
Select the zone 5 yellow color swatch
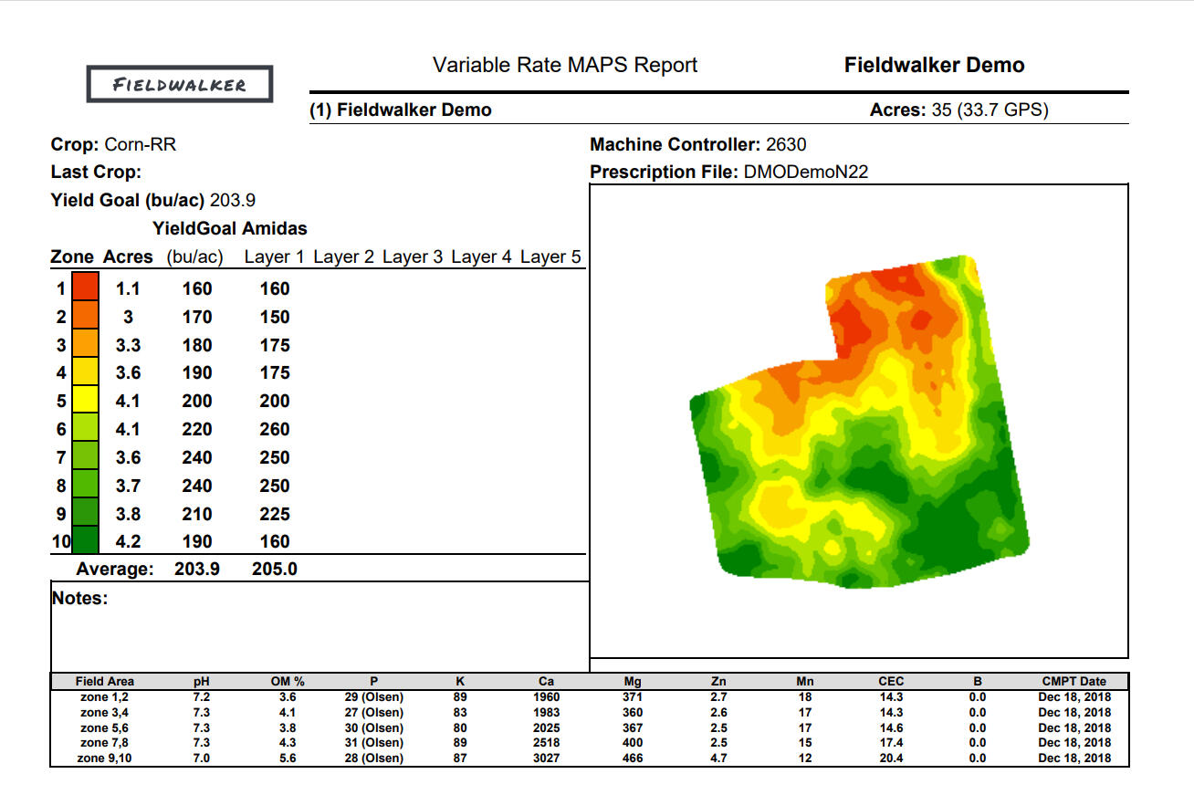coord(85,401)
